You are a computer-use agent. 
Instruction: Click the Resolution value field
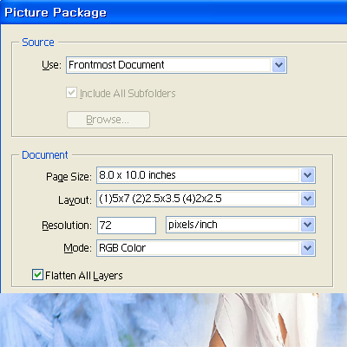(x=127, y=226)
